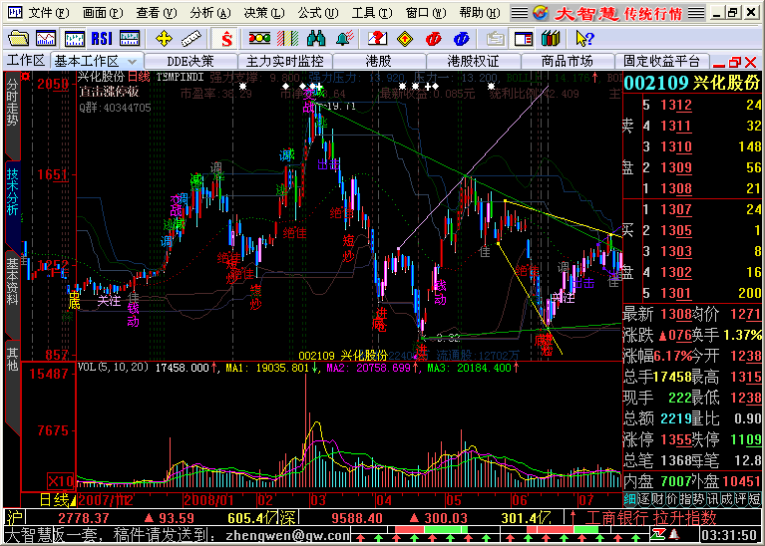This screenshot has height=546, width=765.
Task: Expand the 基本工作区 workspace dropdown
Action: coord(132,62)
